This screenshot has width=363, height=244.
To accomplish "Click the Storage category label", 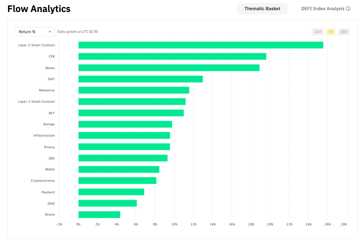I will click(49, 124).
